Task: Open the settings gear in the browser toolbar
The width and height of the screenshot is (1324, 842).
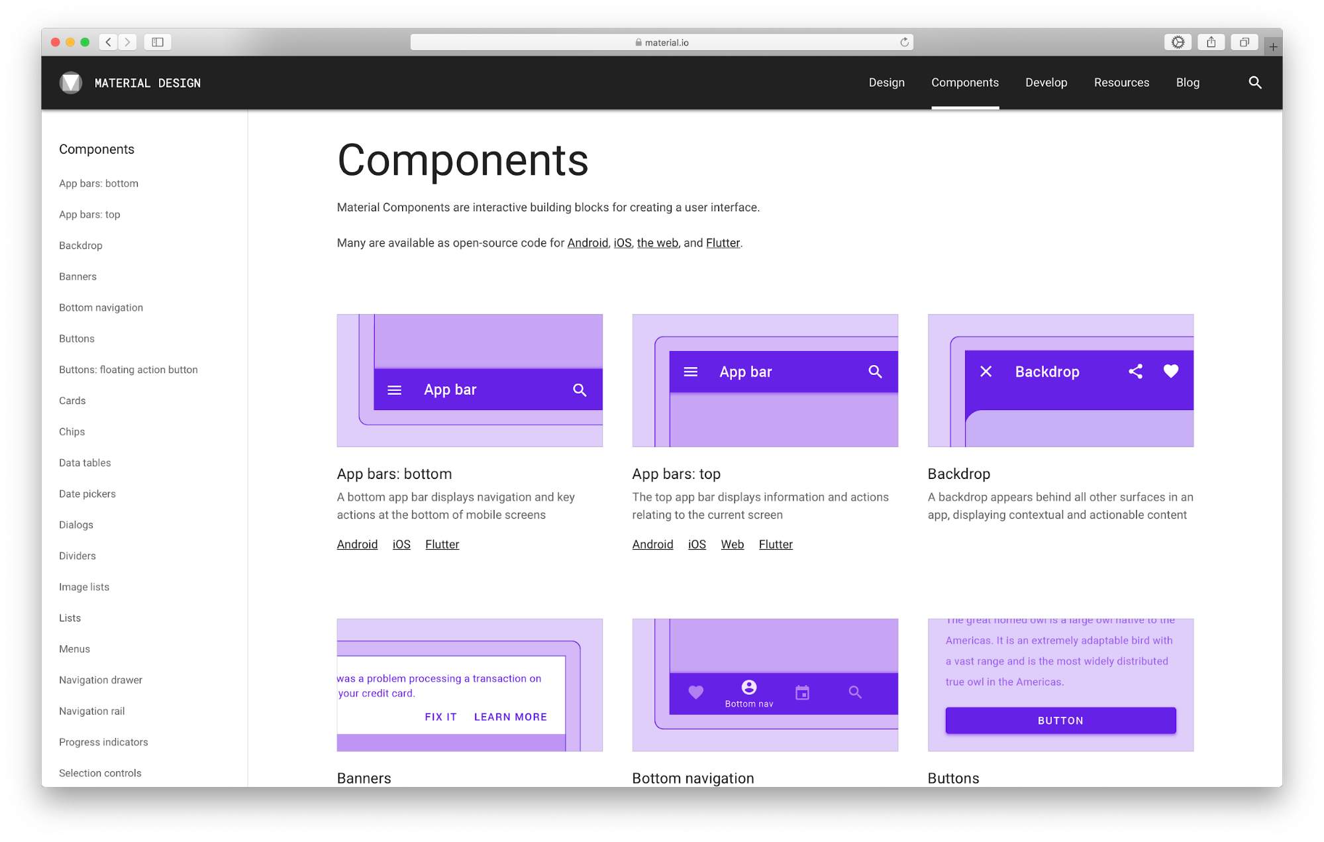Action: click(1177, 41)
